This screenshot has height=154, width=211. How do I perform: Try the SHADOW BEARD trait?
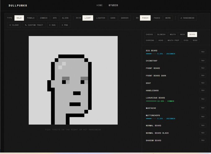[203, 140]
